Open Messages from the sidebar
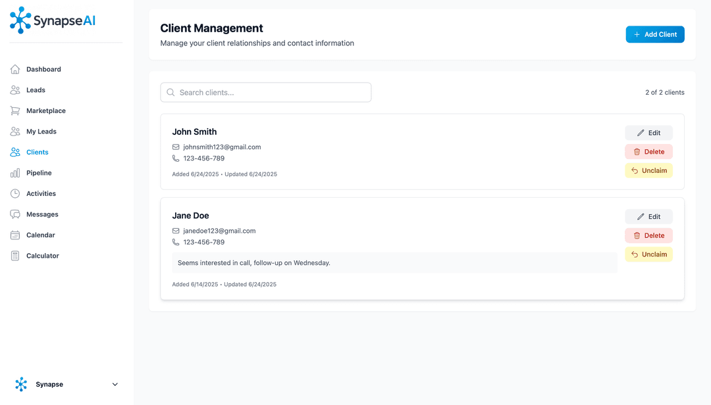711x405 pixels. click(41, 214)
